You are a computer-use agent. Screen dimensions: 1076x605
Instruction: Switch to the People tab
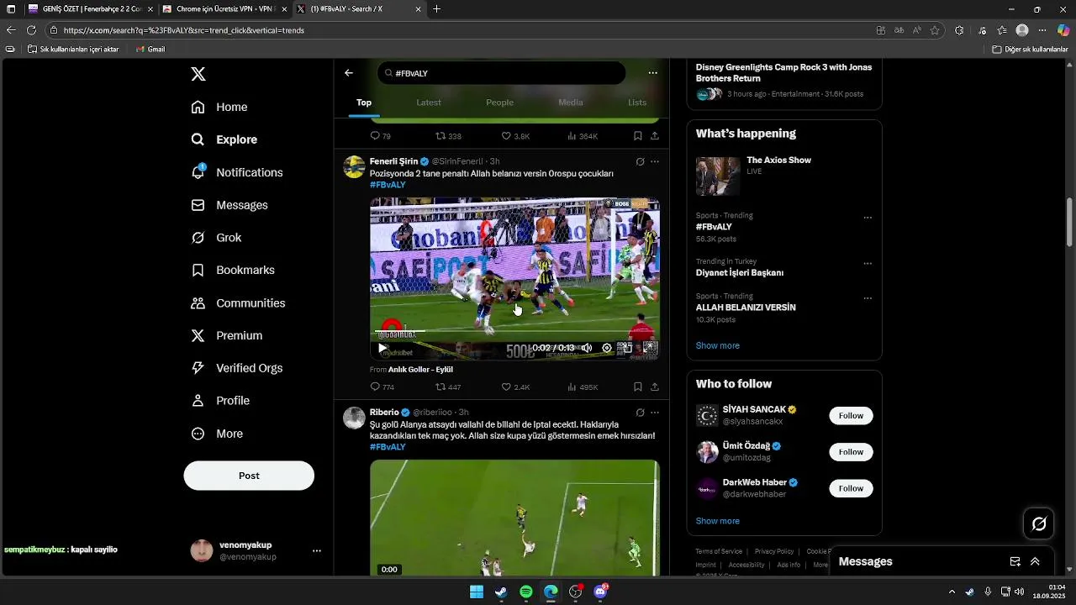(x=499, y=103)
